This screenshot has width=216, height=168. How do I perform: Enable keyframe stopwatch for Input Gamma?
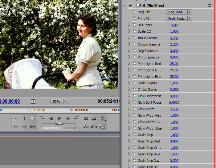(x=135, y=38)
